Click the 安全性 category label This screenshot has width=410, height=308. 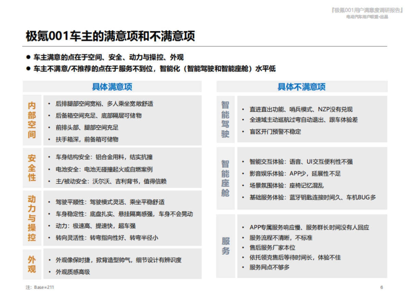[31, 168]
